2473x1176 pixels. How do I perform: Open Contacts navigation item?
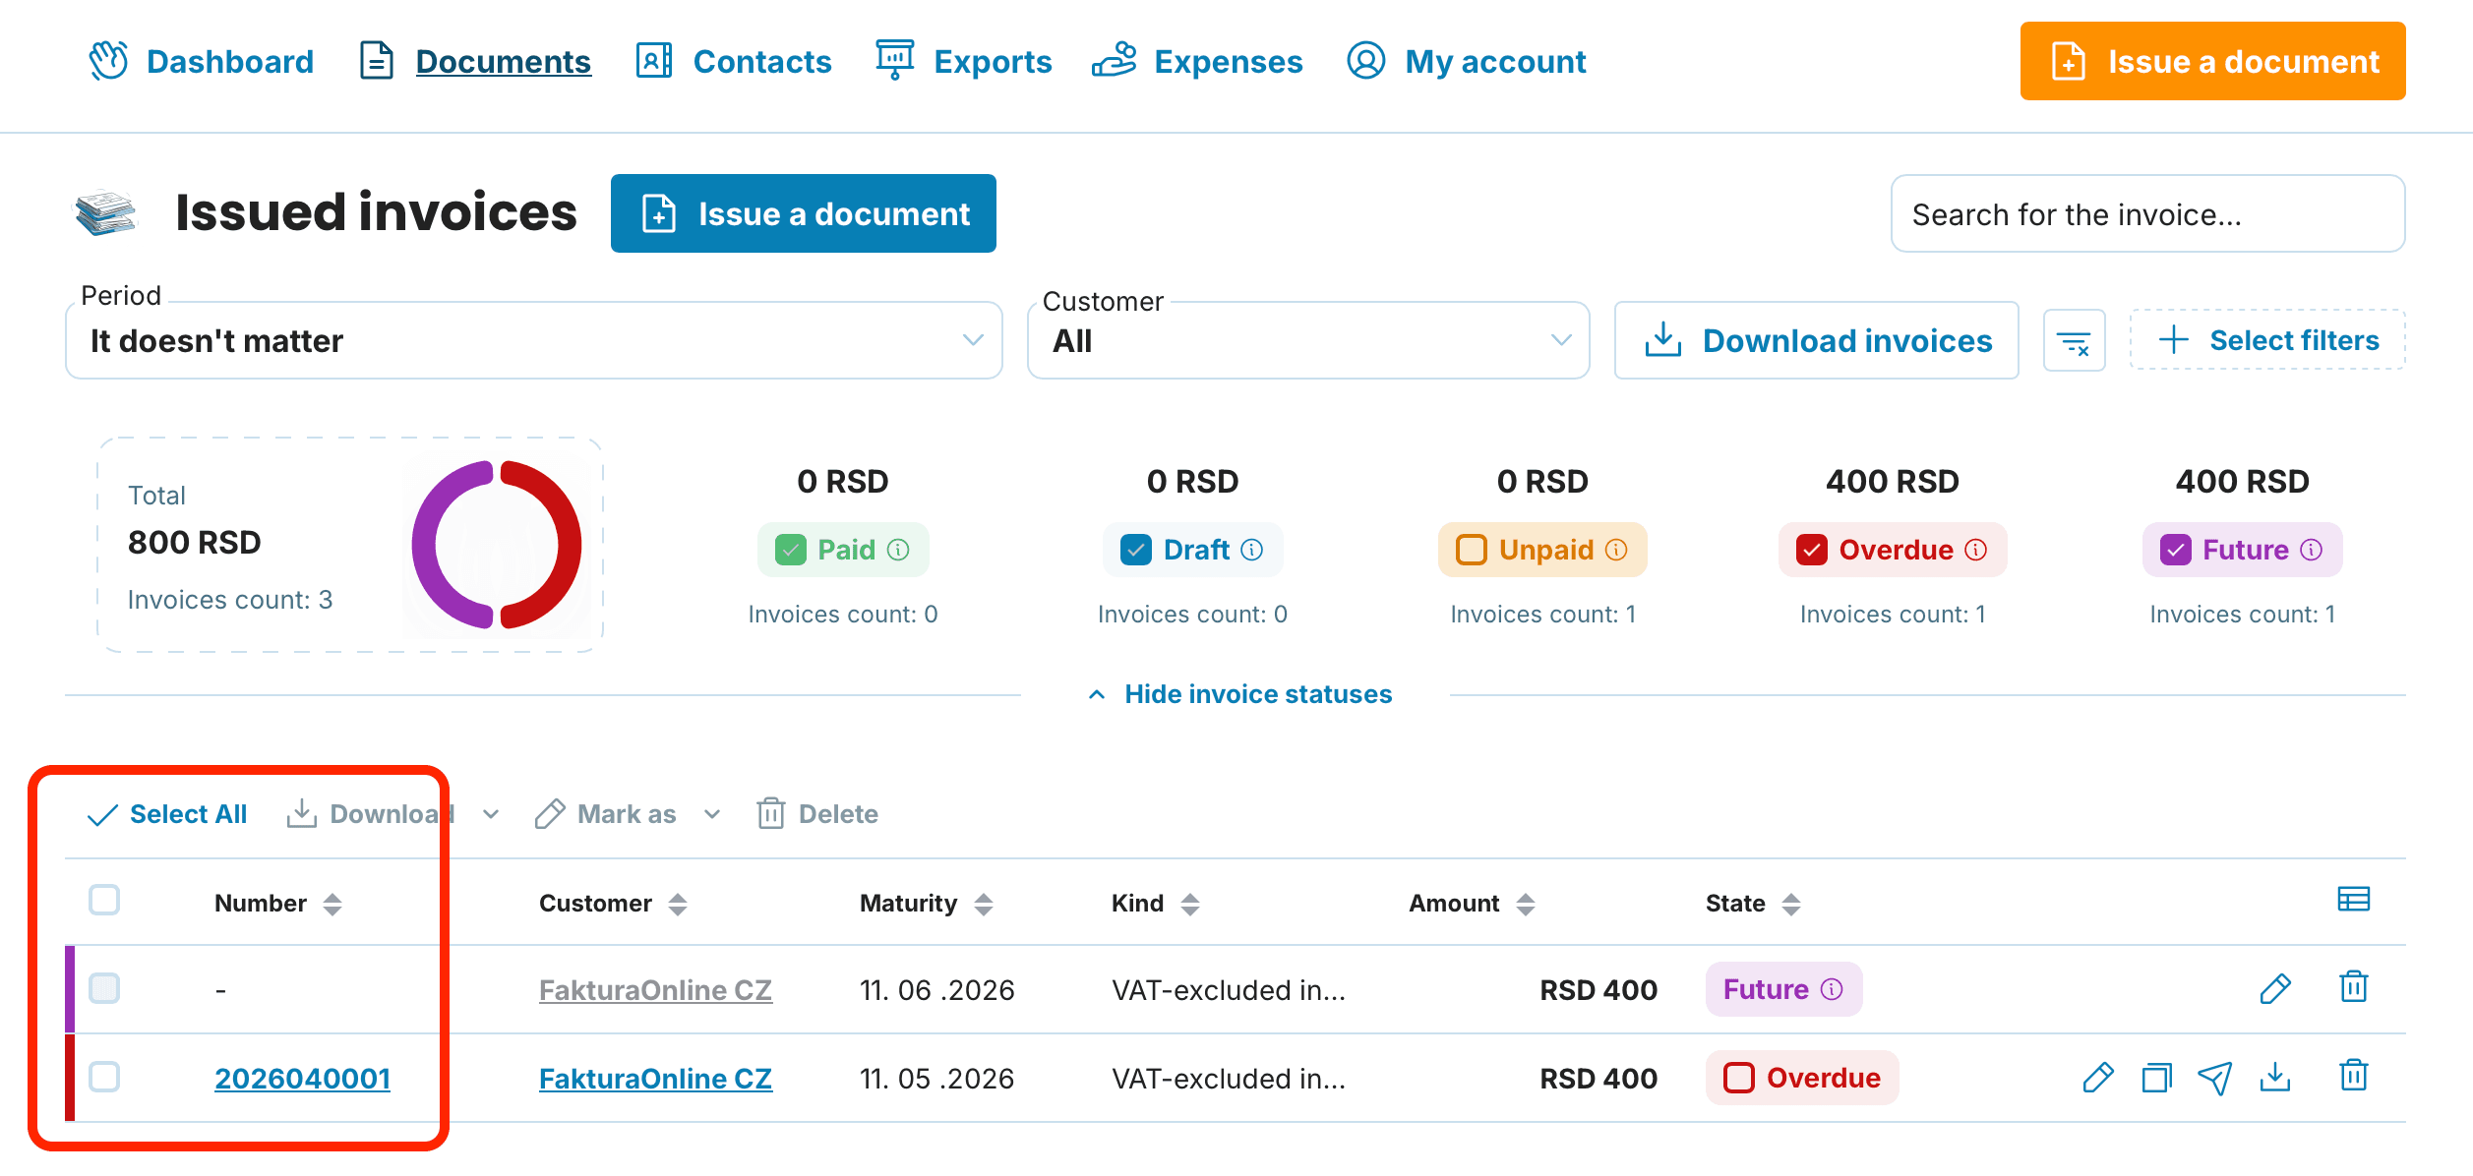pos(734,61)
